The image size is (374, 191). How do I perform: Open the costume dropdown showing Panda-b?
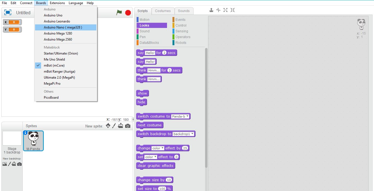pos(180,116)
